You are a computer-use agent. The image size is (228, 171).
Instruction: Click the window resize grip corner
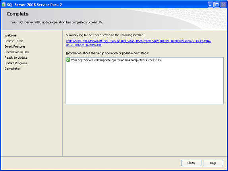pyautogui.click(x=225, y=168)
